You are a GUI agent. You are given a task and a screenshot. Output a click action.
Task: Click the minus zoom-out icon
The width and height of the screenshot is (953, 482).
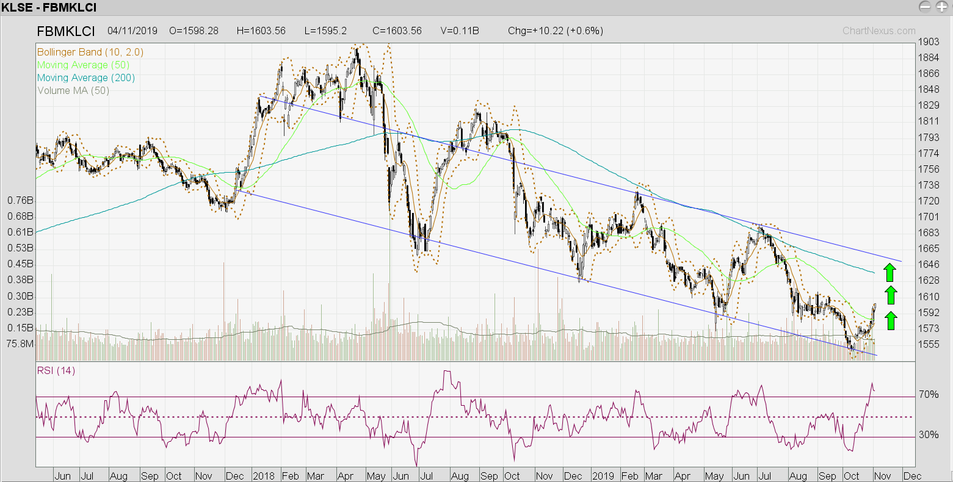926,7
